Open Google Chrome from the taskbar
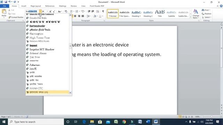Screen dimensions: 223x125 tap(124, 122)
